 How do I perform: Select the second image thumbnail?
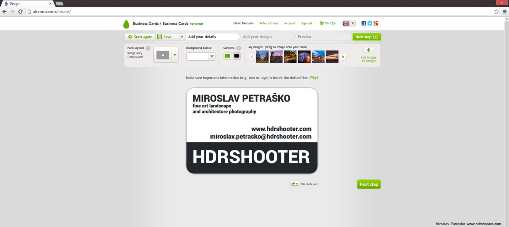tap(276, 57)
